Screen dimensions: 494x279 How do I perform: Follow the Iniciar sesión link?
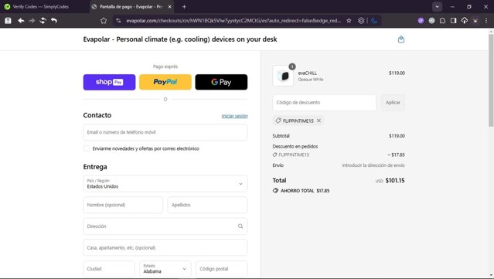[234, 116]
